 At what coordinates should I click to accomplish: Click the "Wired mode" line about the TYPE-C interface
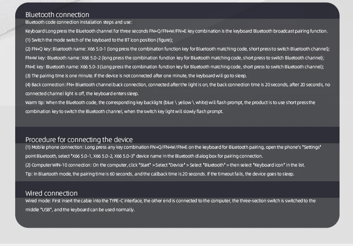[x=170, y=201]
